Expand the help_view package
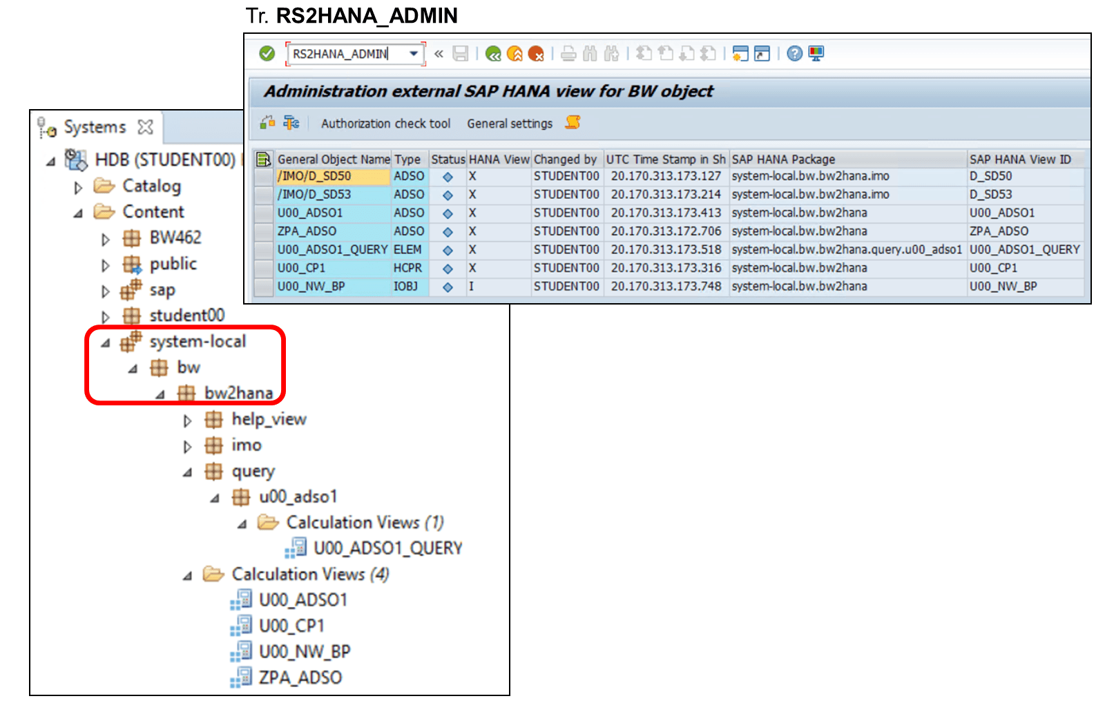Viewport: 1105px width, 703px height. coord(187,421)
